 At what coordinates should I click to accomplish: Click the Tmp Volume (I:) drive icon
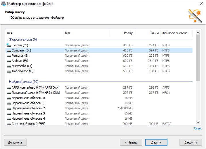point(9,71)
